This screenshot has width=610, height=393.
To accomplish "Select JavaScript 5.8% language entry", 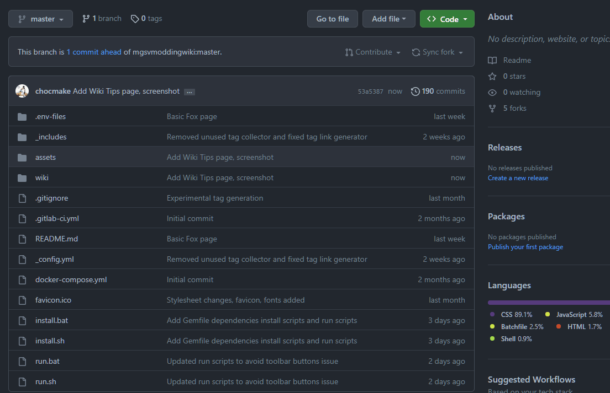I will [x=574, y=315].
